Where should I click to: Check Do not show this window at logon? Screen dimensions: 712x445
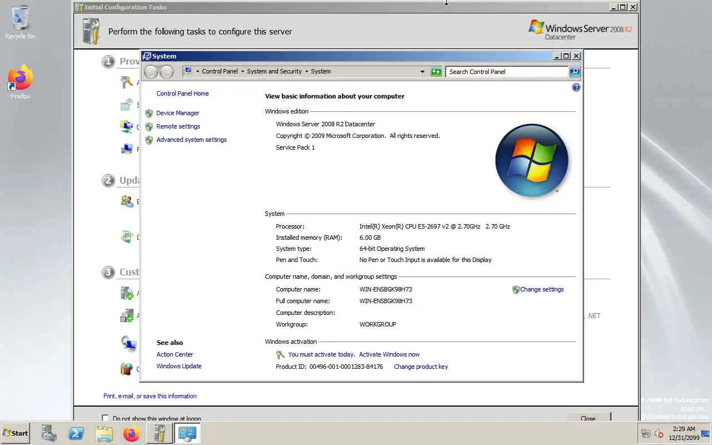[105, 418]
